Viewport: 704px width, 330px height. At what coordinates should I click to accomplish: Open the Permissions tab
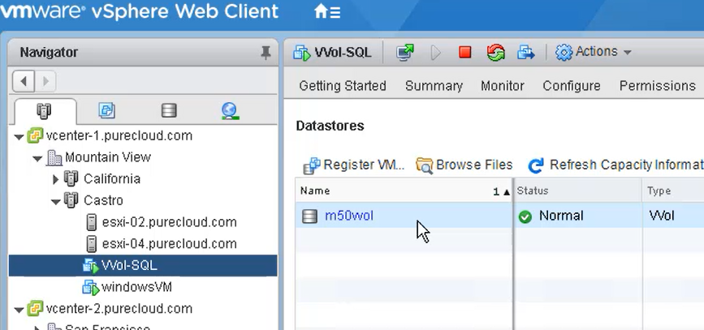(x=657, y=86)
